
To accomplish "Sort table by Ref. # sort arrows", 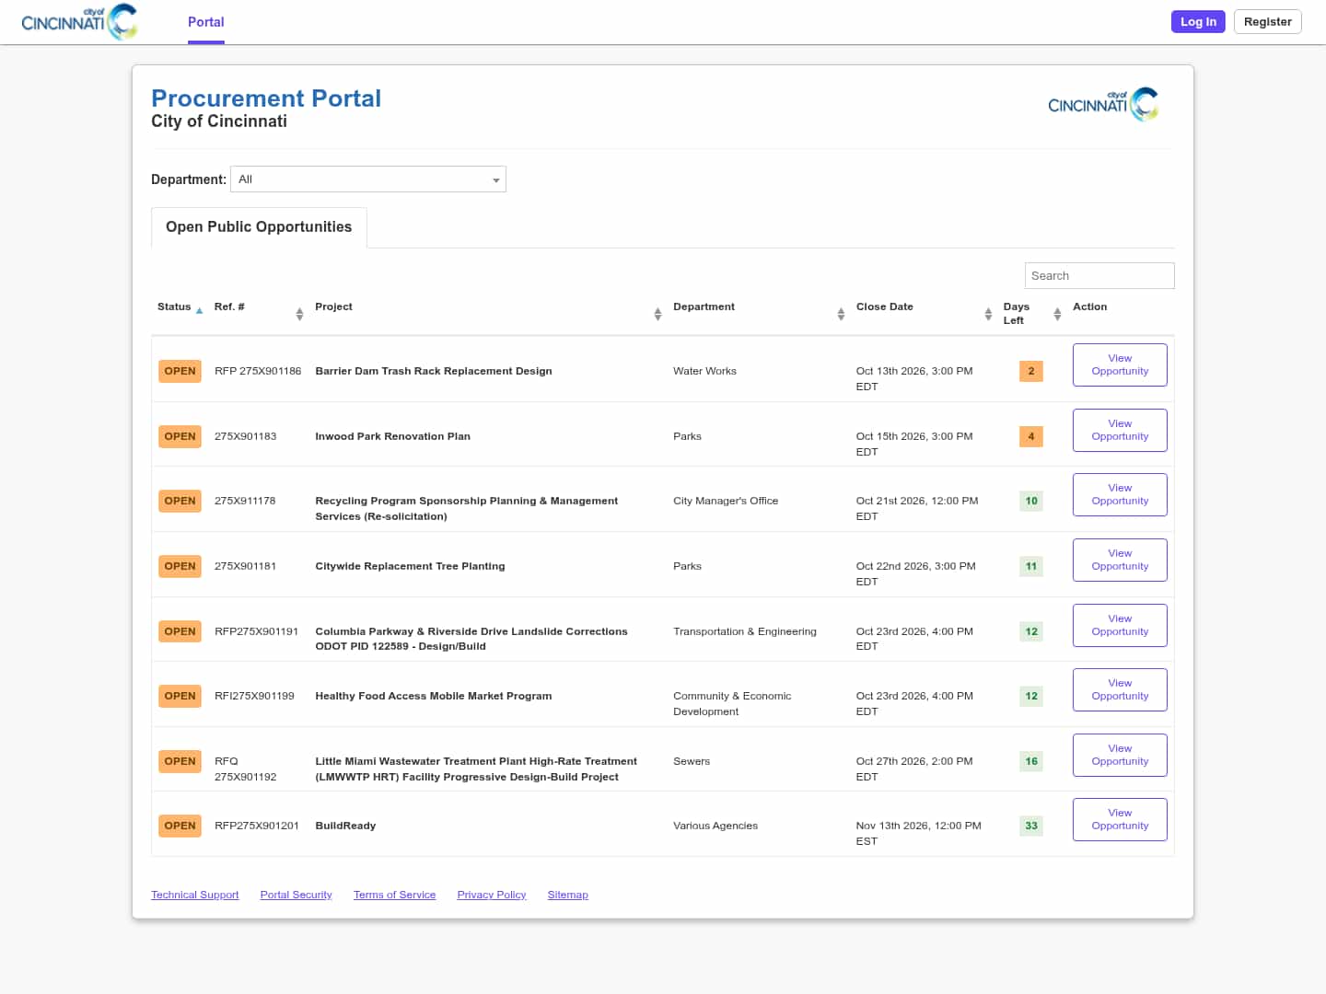I will tap(299, 314).
